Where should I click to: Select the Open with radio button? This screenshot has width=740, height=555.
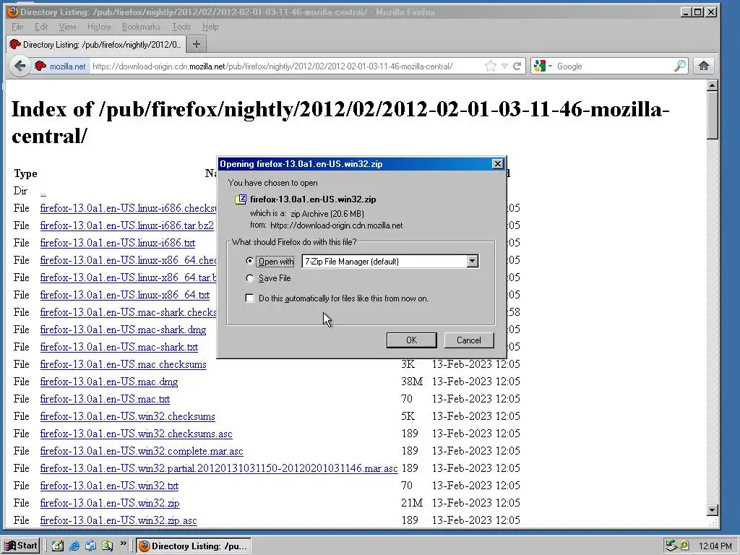tap(249, 261)
